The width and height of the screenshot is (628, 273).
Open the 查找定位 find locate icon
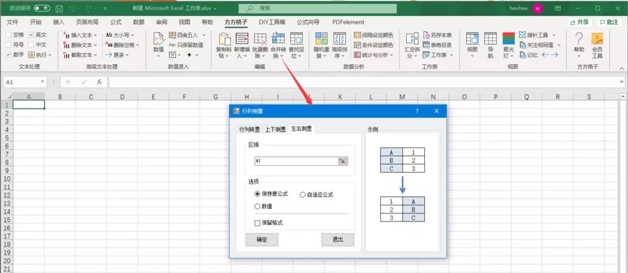tap(297, 39)
